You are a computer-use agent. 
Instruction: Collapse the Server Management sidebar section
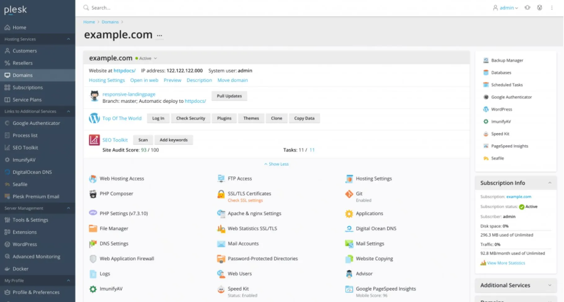coord(69,208)
